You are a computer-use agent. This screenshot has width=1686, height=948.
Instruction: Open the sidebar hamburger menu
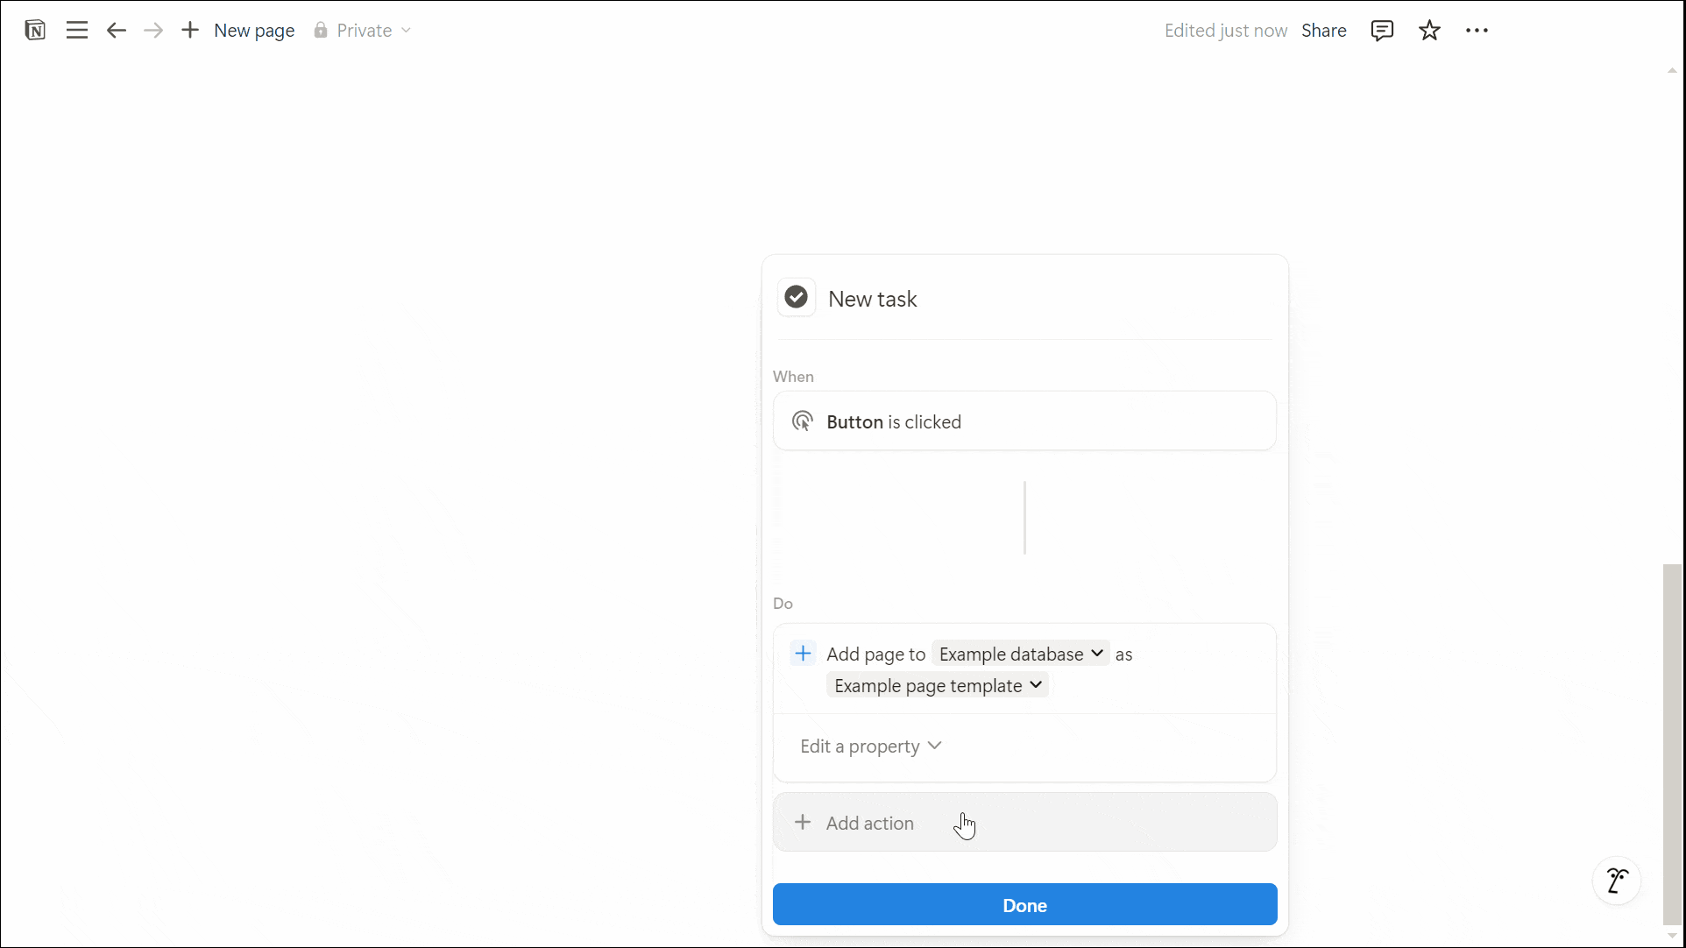pos(77,31)
